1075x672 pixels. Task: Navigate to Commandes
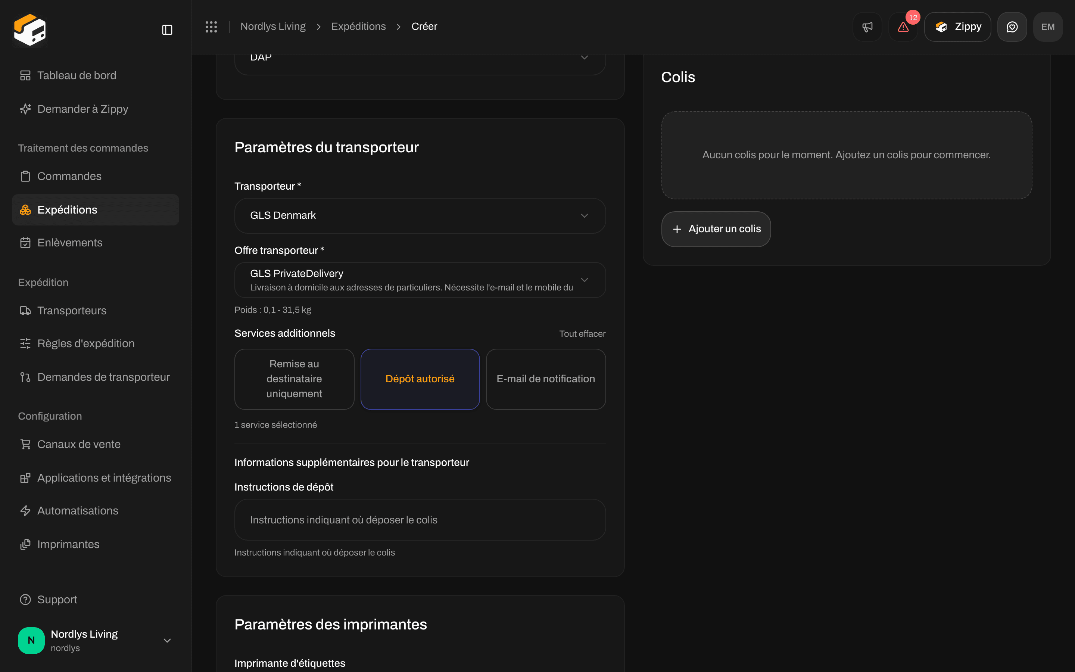[95, 177]
